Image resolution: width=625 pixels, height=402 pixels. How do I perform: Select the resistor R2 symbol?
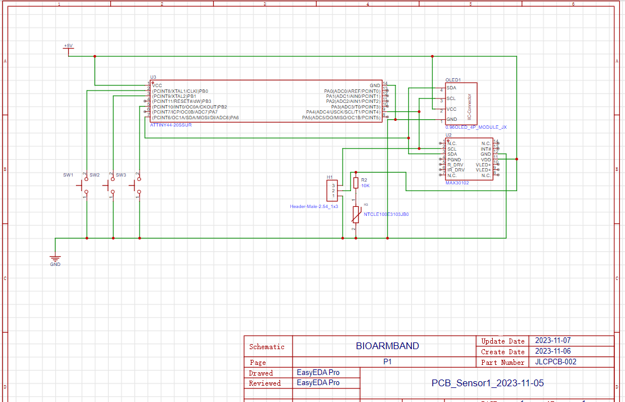(x=356, y=182)
